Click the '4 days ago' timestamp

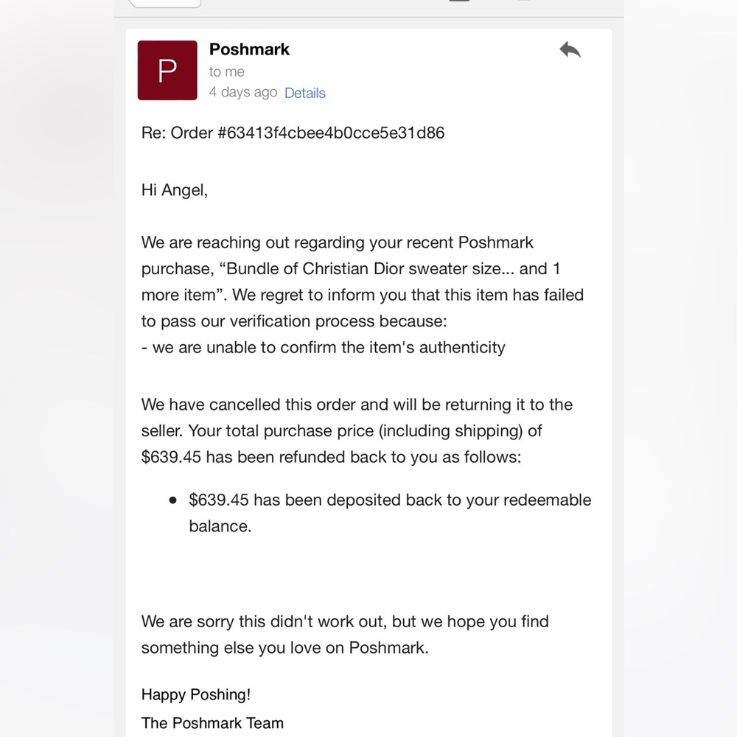tap(243, 92)
